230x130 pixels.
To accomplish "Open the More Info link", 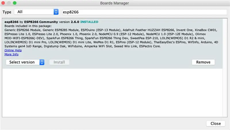I will (11, 54).
